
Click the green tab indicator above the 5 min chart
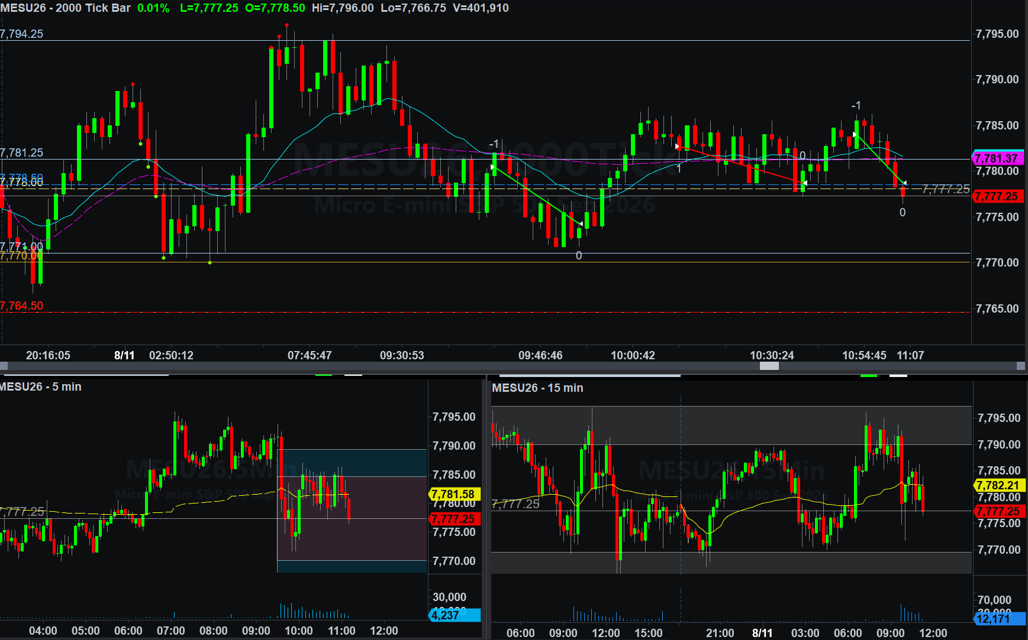324,375
